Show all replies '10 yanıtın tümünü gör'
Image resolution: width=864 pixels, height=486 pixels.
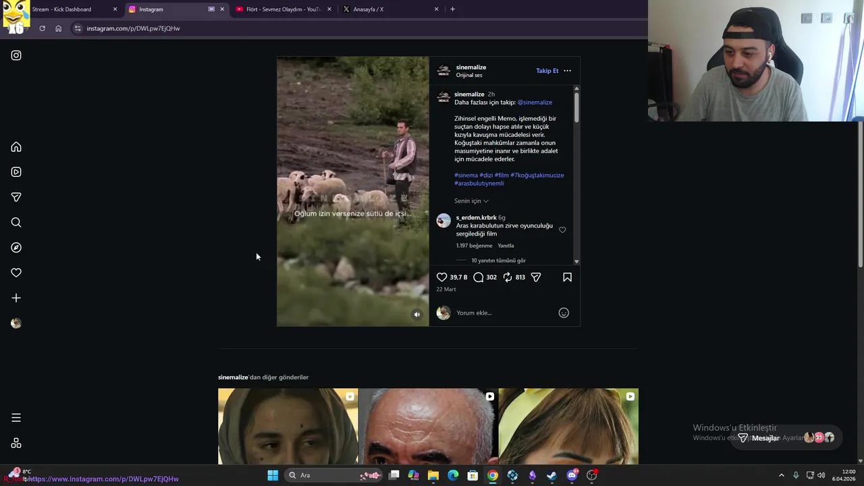click(x=498, y=261)
